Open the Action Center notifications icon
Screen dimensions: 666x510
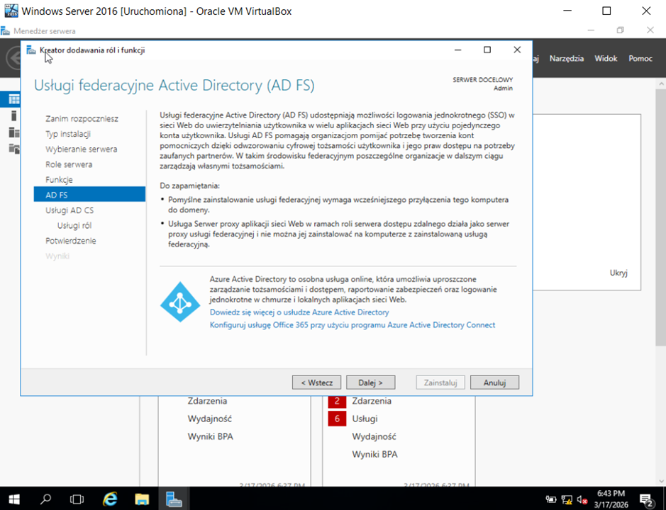tap(646, 499)
